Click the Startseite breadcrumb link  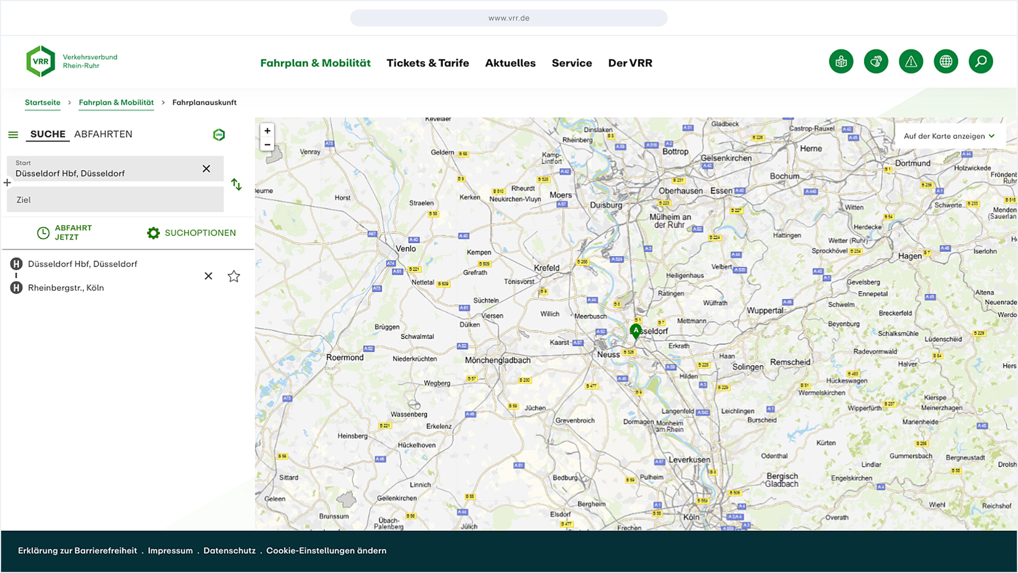(x=43, y=103)
